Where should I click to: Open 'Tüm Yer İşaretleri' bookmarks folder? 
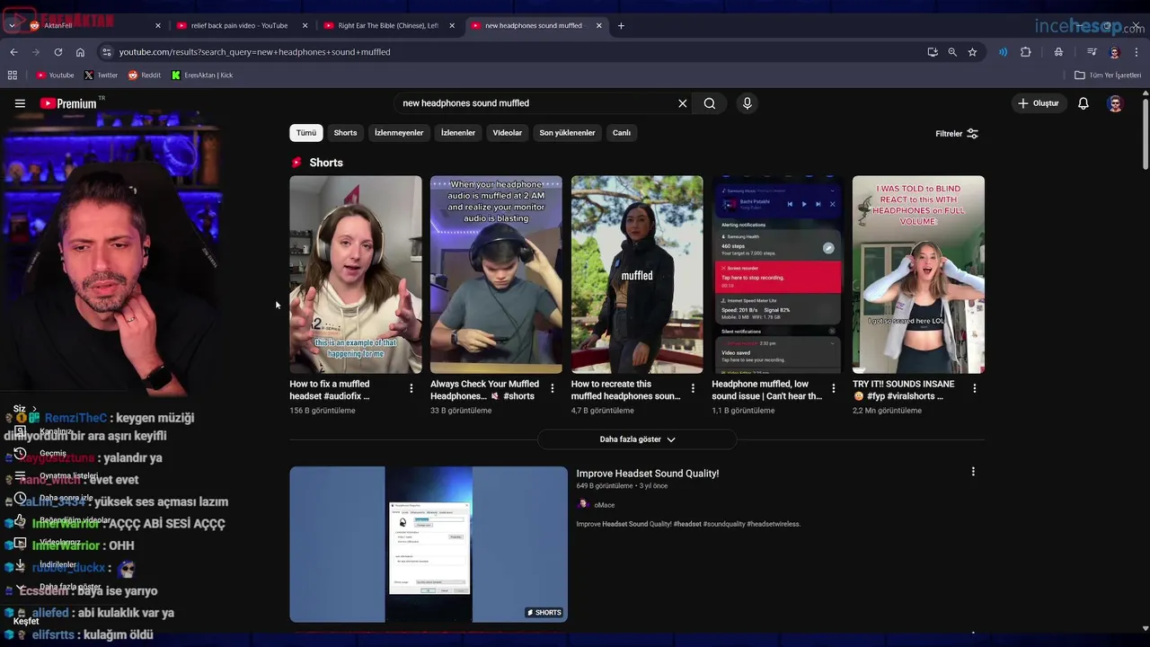point(1107,75)
